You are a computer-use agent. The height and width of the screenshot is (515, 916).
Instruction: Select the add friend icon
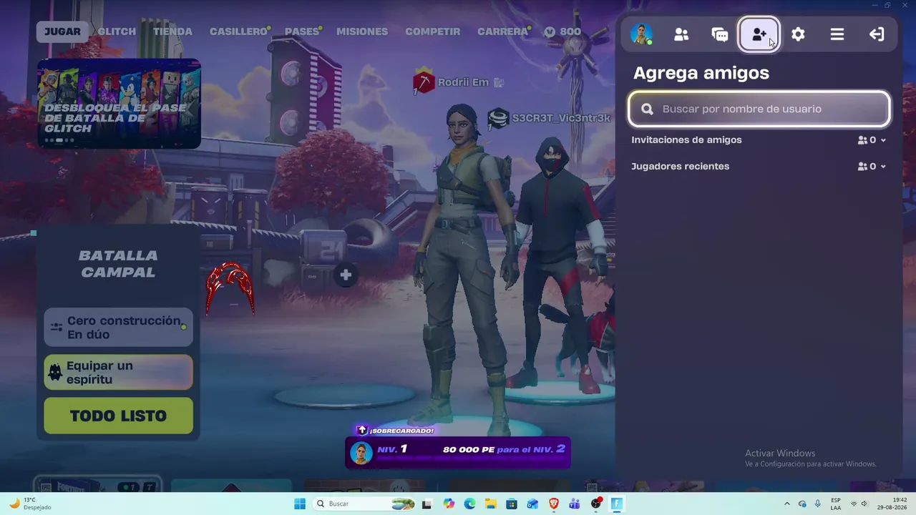click(x=759, y=34)
